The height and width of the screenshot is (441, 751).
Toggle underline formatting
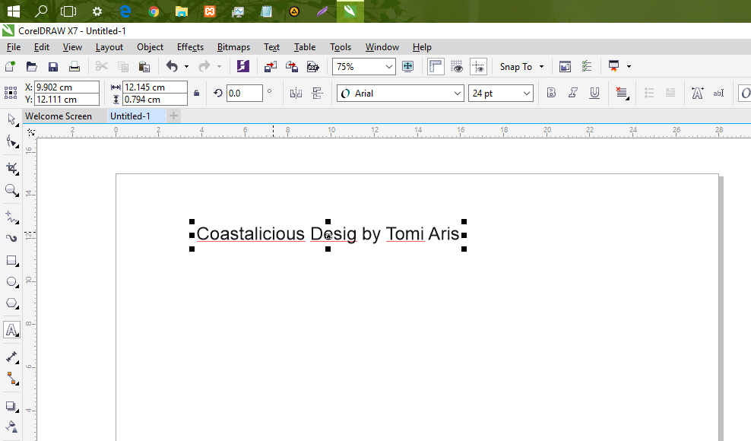coord(594,92)
